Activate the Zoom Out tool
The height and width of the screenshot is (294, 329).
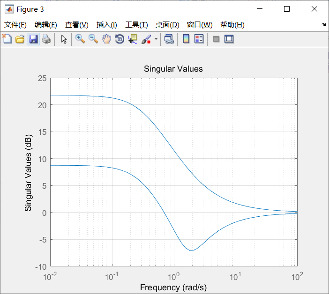[x=93, y=39]
